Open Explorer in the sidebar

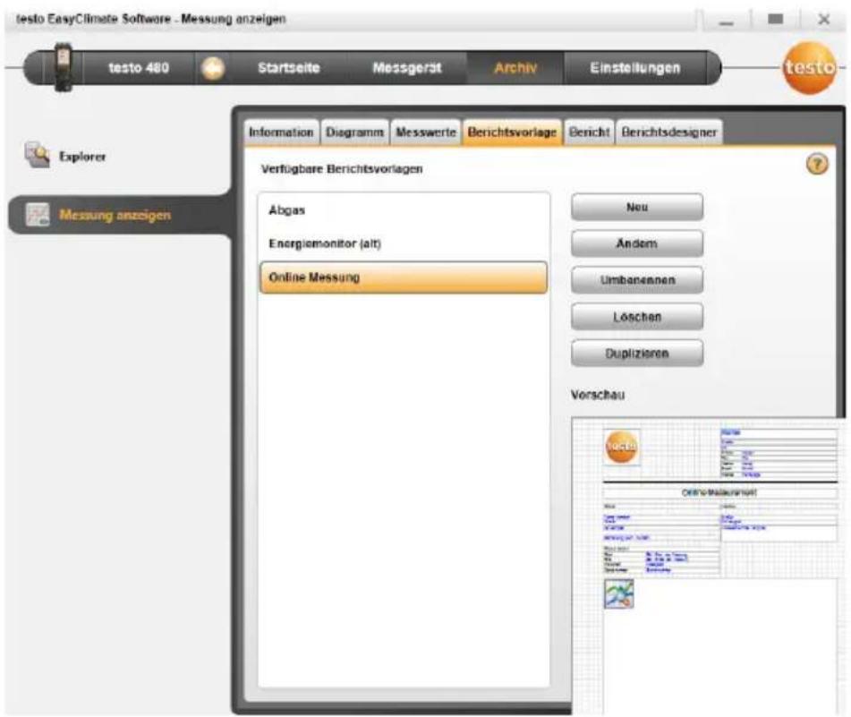pos(82,157)
